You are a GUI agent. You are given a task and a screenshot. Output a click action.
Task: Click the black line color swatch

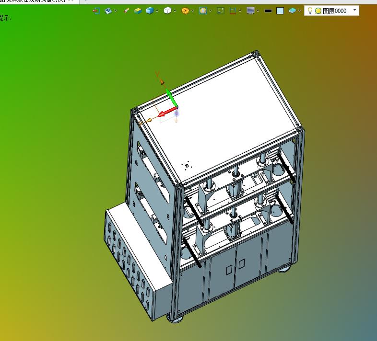pos(268,11)
